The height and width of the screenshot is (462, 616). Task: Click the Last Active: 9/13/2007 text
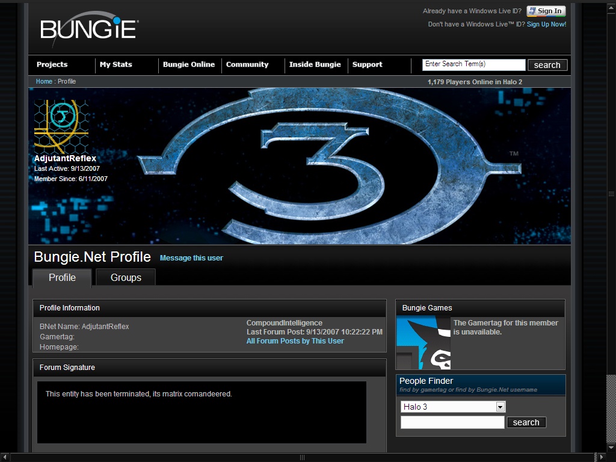(x=67, y=168)
